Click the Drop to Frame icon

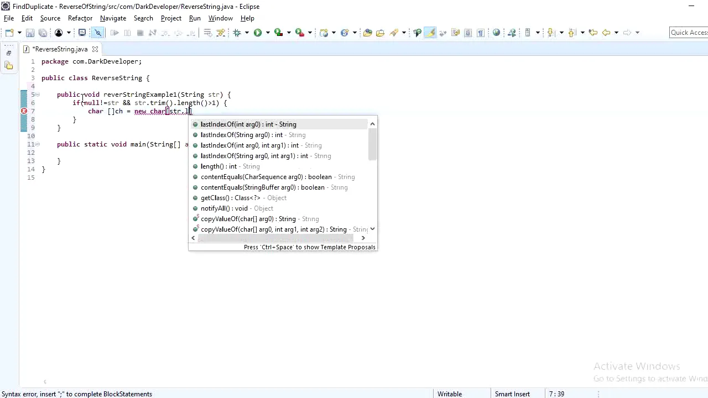pyautogui.click(x=208, y=33)
